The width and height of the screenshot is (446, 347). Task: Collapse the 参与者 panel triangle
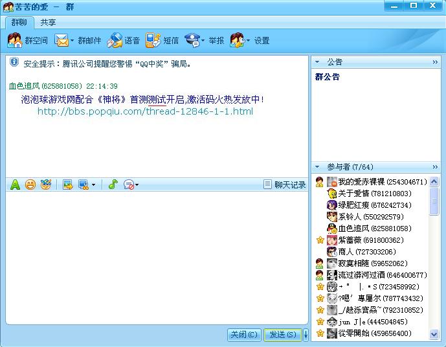[317, 166]
